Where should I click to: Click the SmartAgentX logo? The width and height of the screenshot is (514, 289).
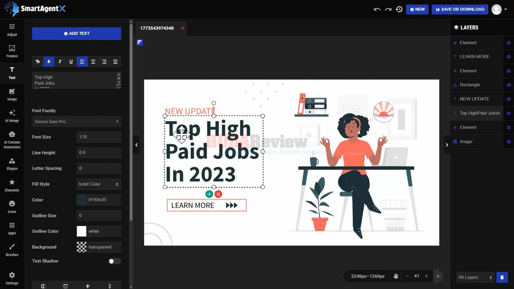pyautogui.click(x=35, y=9)
